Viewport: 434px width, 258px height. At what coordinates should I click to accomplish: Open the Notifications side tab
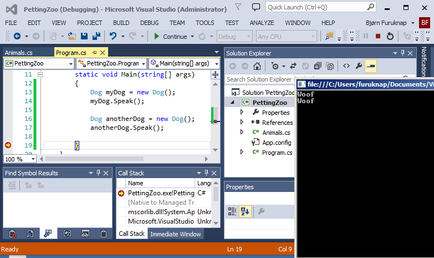[x=424, y=62]
